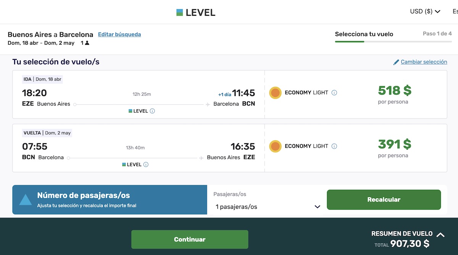458x255 pixels.
Task: Open the Pasajeras/os passenger count dropdown
Action: pyautogui.click(x=267, y=207)
